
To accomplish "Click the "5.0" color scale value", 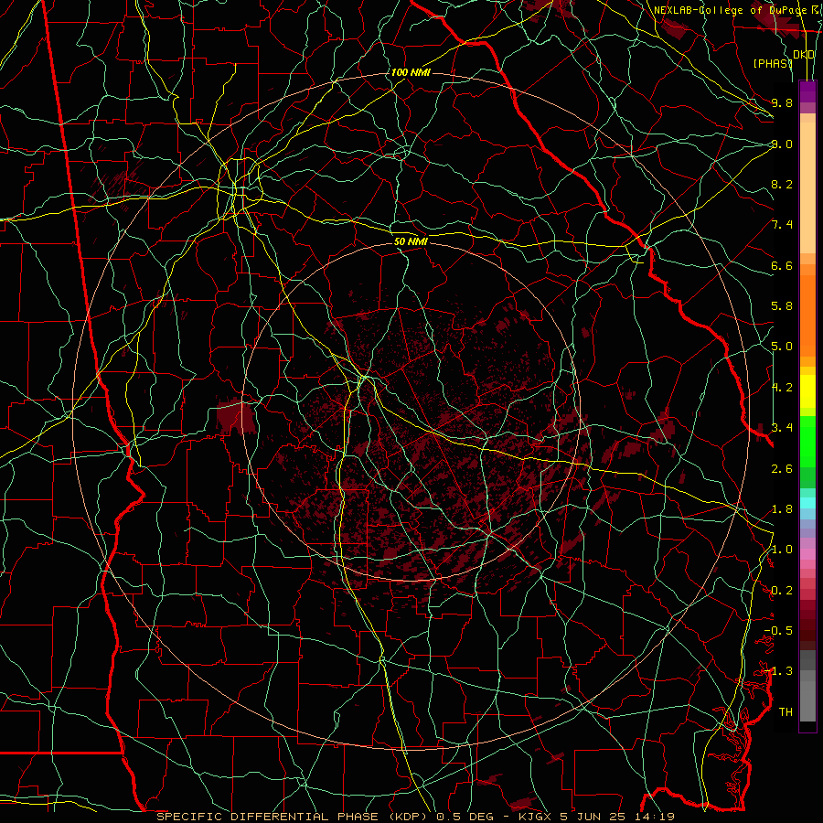I will pos(782,347).
